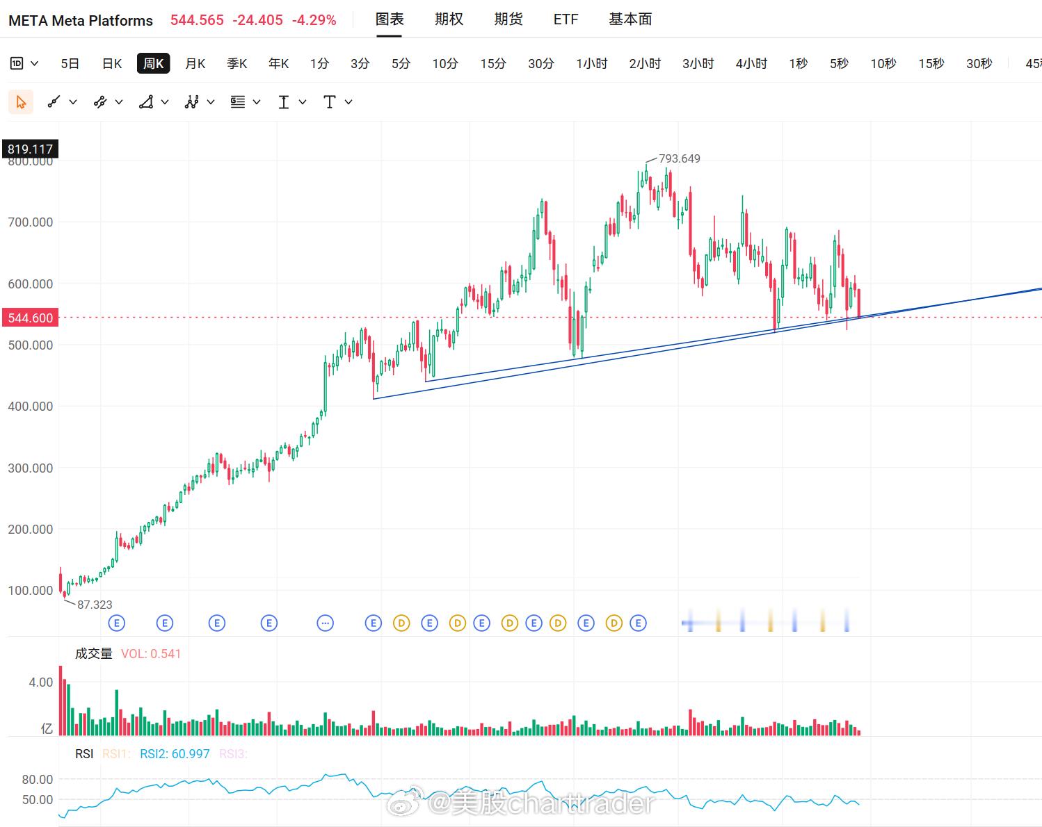
Task: Select the cursor pointer tool
Action: pos(21,102)
